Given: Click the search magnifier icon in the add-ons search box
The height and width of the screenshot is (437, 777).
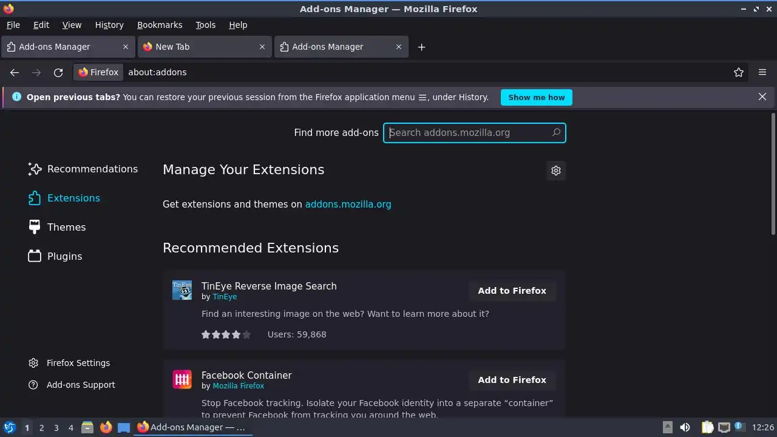Looking at the screenshot, I should pos(556,132).
